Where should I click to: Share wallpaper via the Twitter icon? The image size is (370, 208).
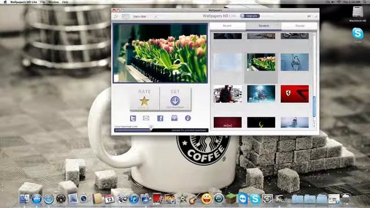pos(133,118)
